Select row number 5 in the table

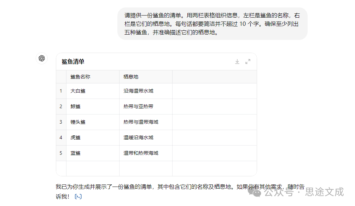click(61, 153)
